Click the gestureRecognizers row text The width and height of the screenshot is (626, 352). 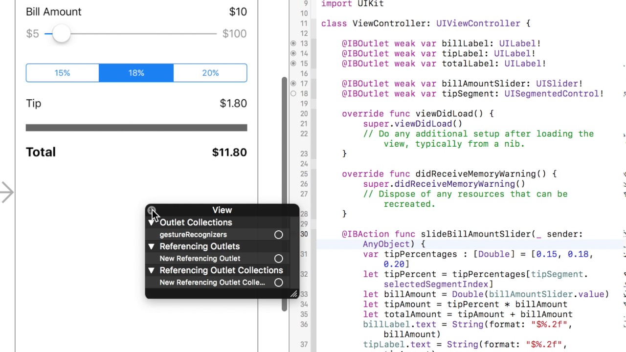pos(193,235)
